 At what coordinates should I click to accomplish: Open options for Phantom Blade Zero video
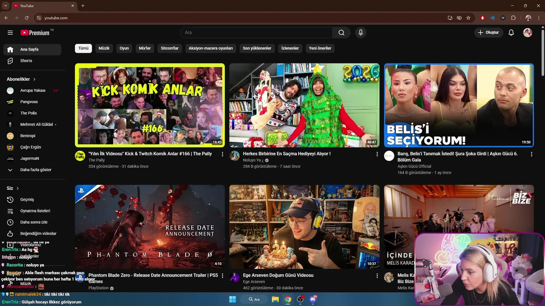coord(222,276)
